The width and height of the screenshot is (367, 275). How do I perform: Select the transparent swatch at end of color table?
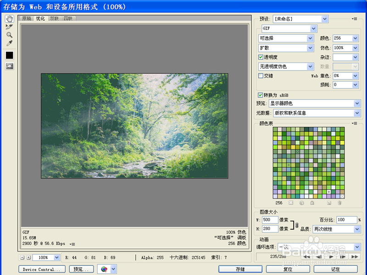click(x=342, y=196)
